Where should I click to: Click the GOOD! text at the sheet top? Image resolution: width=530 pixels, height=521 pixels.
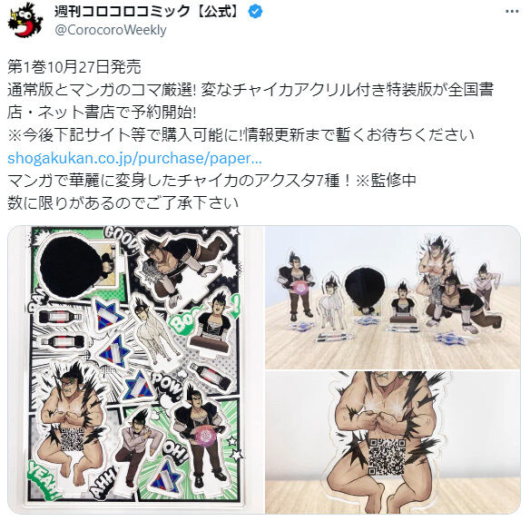tap(121, 241)
